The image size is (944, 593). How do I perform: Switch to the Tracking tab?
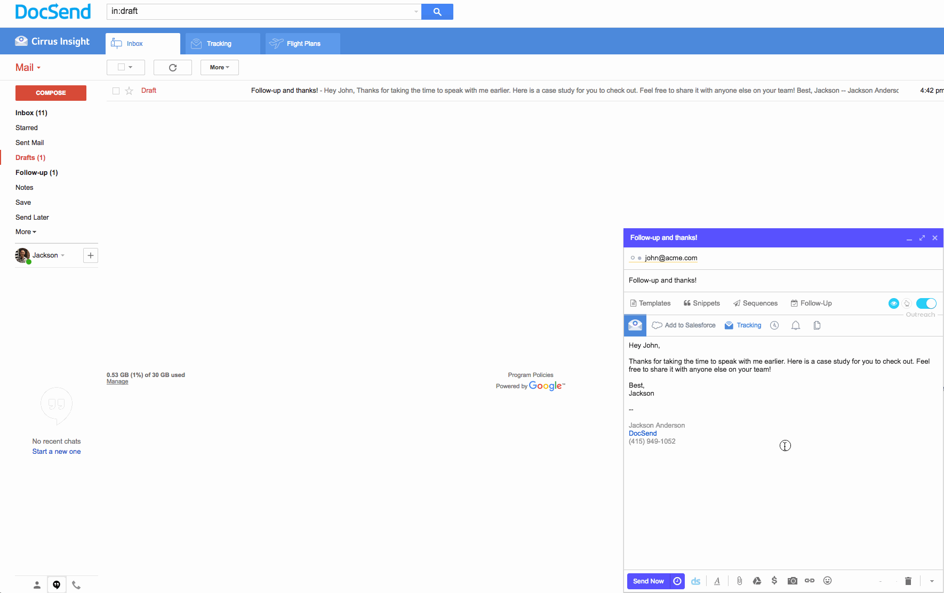[223, 44]
